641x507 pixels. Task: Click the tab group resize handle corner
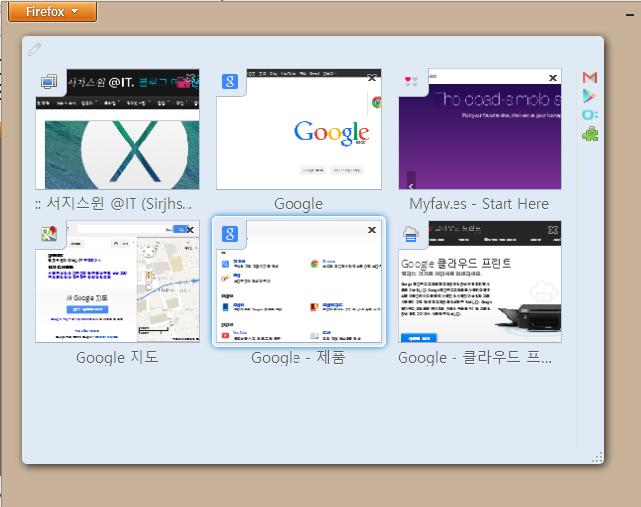(x=597, y=458)
